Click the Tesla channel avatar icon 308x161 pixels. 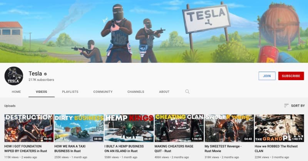(14, 76)
